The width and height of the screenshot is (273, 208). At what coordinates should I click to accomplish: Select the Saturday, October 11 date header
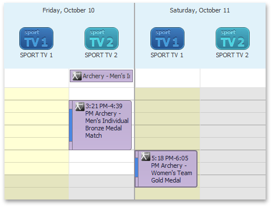pos(200,10)
